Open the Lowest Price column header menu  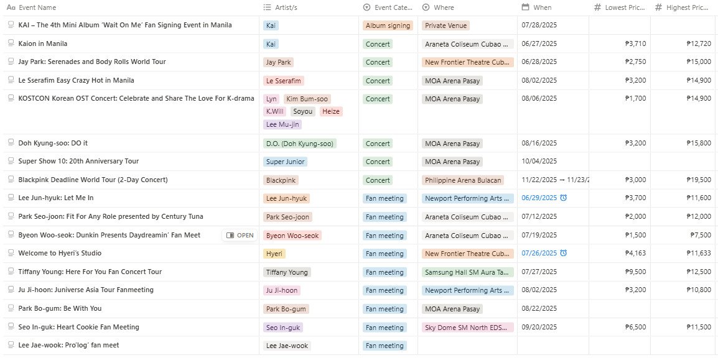[x=620, y=7]
